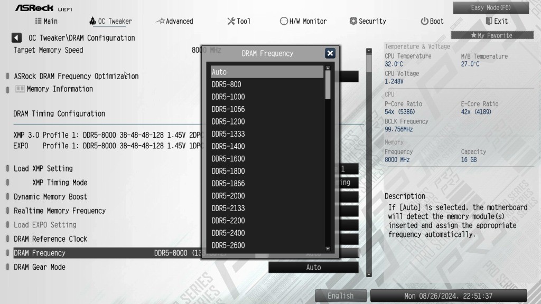Screen dimensions: 541x304
Task: Select DDR5-800 frequency option
Action: (x=267, y=84)
